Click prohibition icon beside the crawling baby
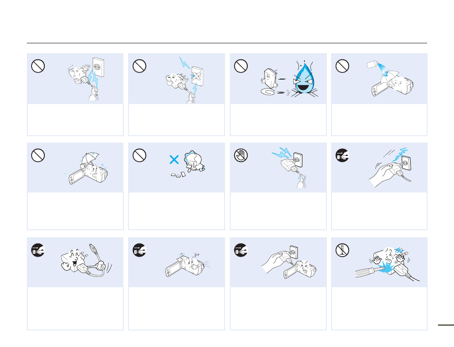Viewport: 454px width, 347px height. [x=139, y=155]
